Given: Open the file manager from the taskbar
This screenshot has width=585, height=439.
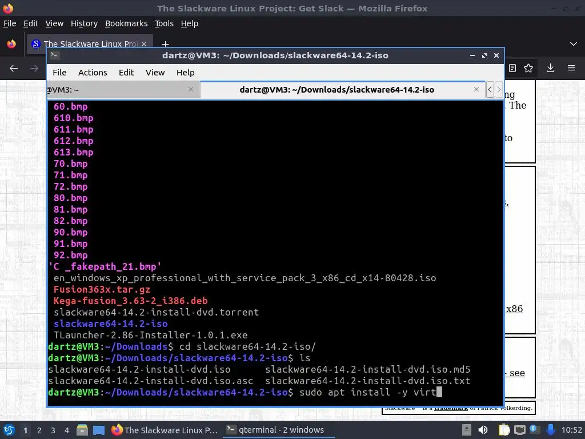Looking at the screenshot, I should click(82, 430).
